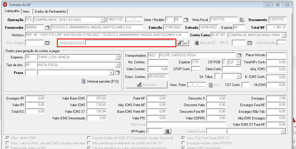
Task: Check Encargos incidem sobre IPI/ICMS
Action: pyautogui.click(x=183, y=143)
